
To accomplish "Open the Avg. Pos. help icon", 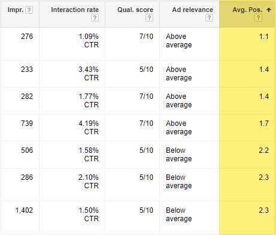I will tap(258, 18).
